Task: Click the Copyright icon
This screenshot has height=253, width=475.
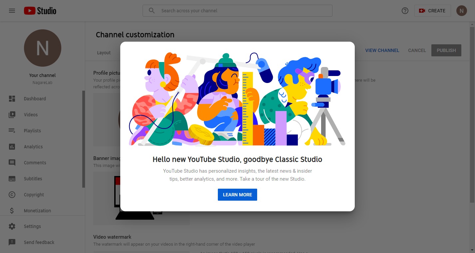Action: pyautogui.click(x=12, y=195)
